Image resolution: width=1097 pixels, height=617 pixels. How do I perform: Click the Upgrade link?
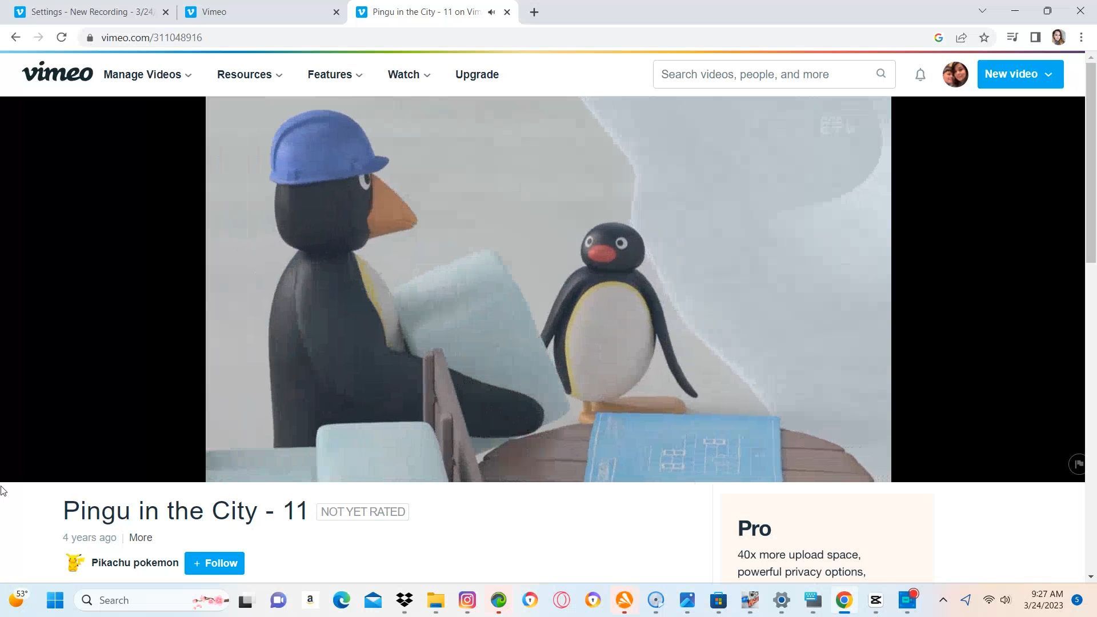tap(477, 75)
